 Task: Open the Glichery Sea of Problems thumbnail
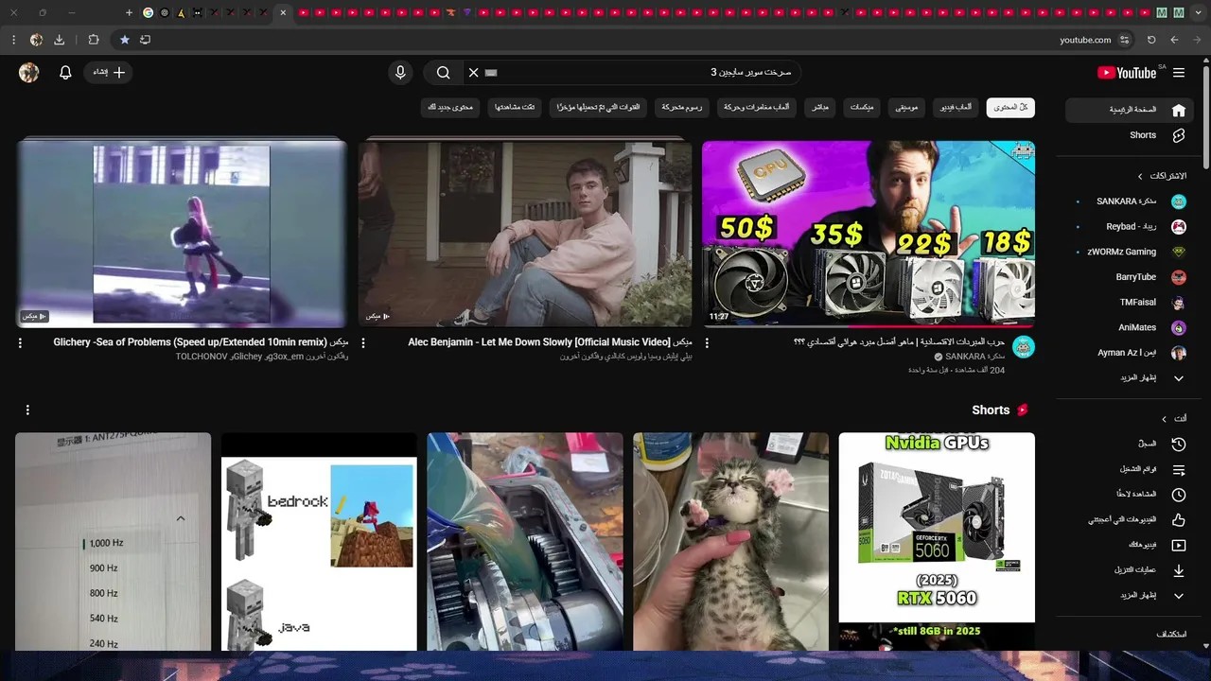(x=182, y=234)
